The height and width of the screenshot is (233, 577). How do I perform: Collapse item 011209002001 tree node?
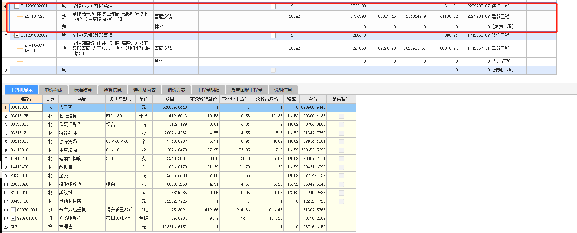[x=17, y=6]
